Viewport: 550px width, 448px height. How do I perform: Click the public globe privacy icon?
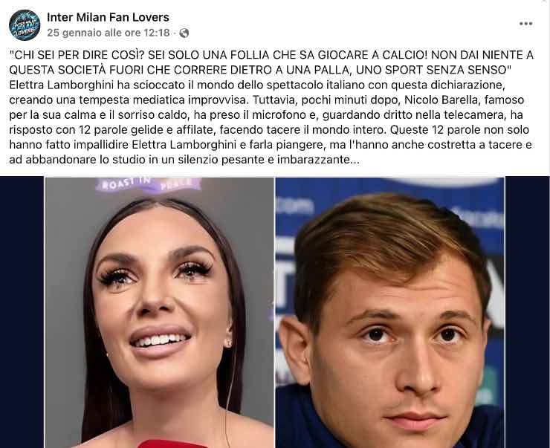(x=184, y=33)
